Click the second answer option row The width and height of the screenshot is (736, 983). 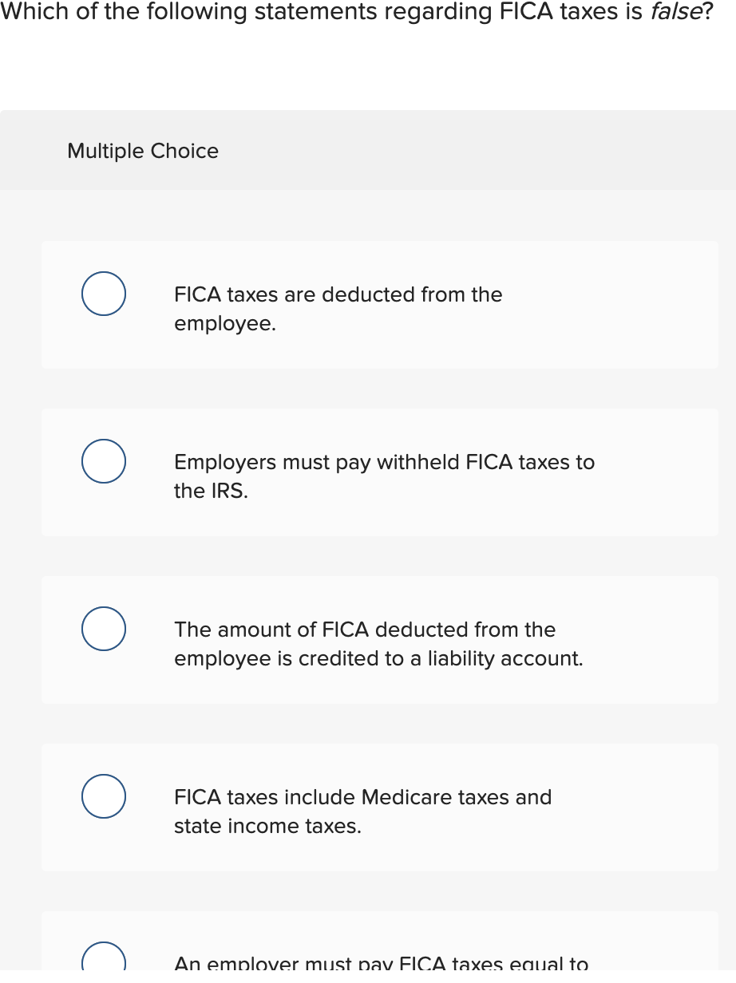pyautogui.click(x=379, y=472)
